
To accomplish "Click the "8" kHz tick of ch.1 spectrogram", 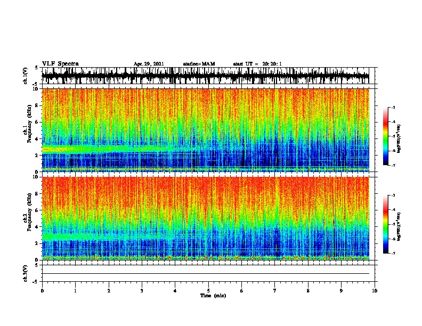I will pos(37,105).
